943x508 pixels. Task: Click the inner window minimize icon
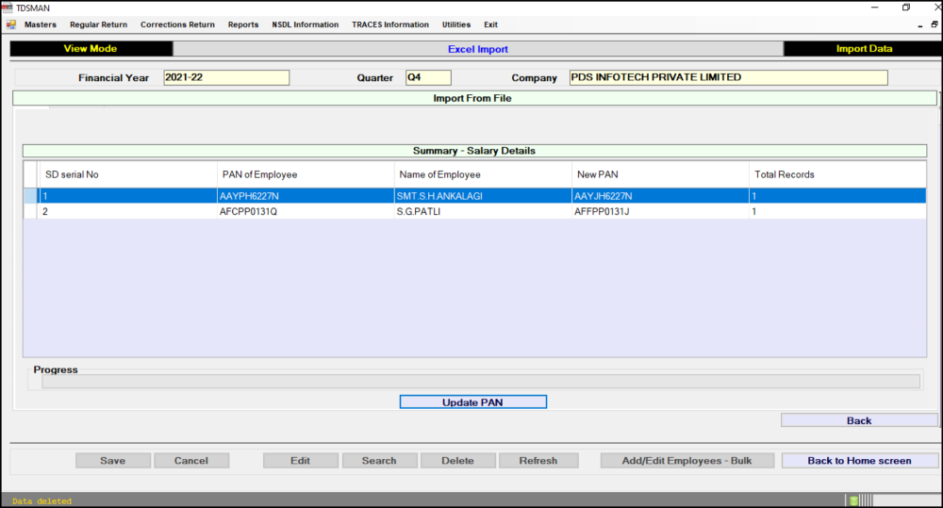point(920,25)
